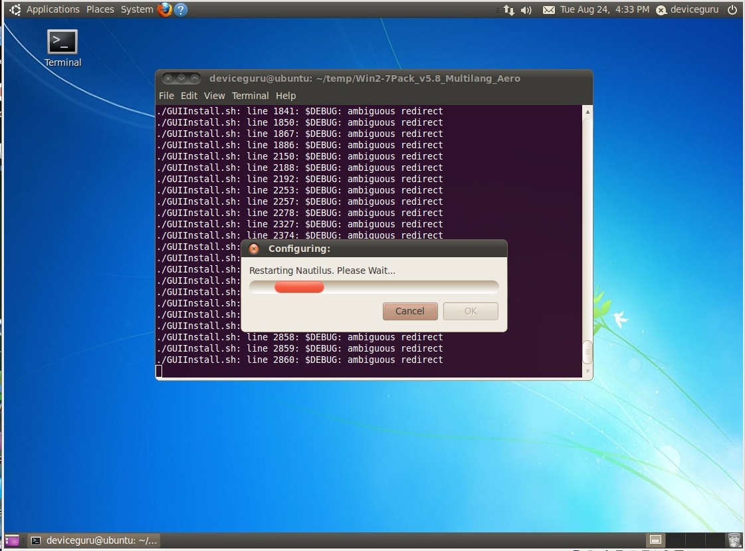Click the terminal output for line 2278

300,213
